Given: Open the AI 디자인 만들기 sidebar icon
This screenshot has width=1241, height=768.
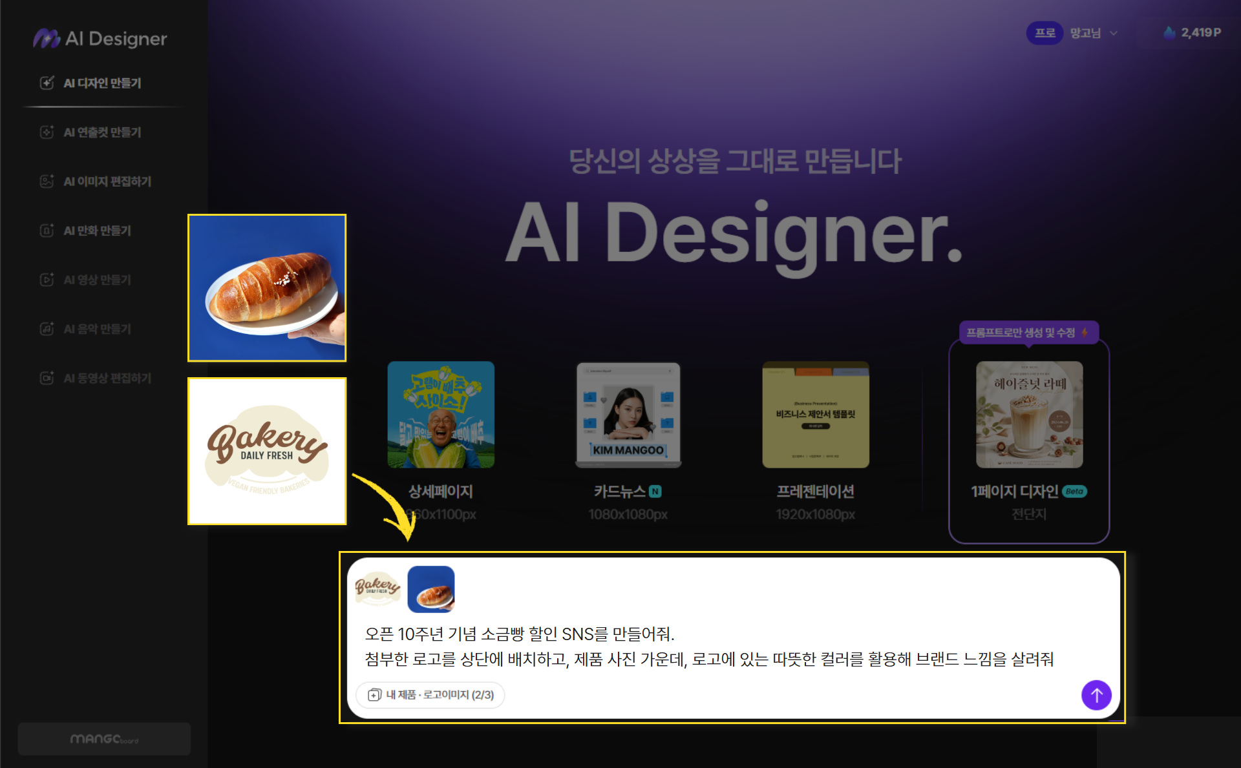Looking at the screenshot, I should [47, 83].
